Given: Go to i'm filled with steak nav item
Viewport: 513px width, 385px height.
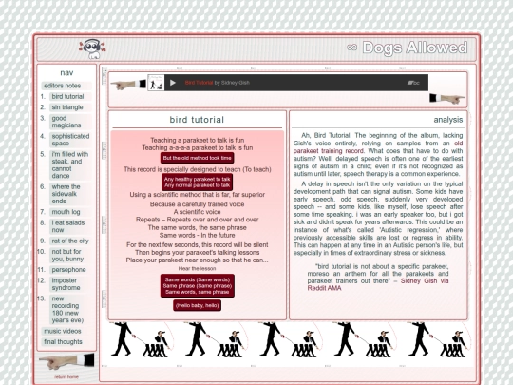Looking at the screenshot, I should coord(70,165).
